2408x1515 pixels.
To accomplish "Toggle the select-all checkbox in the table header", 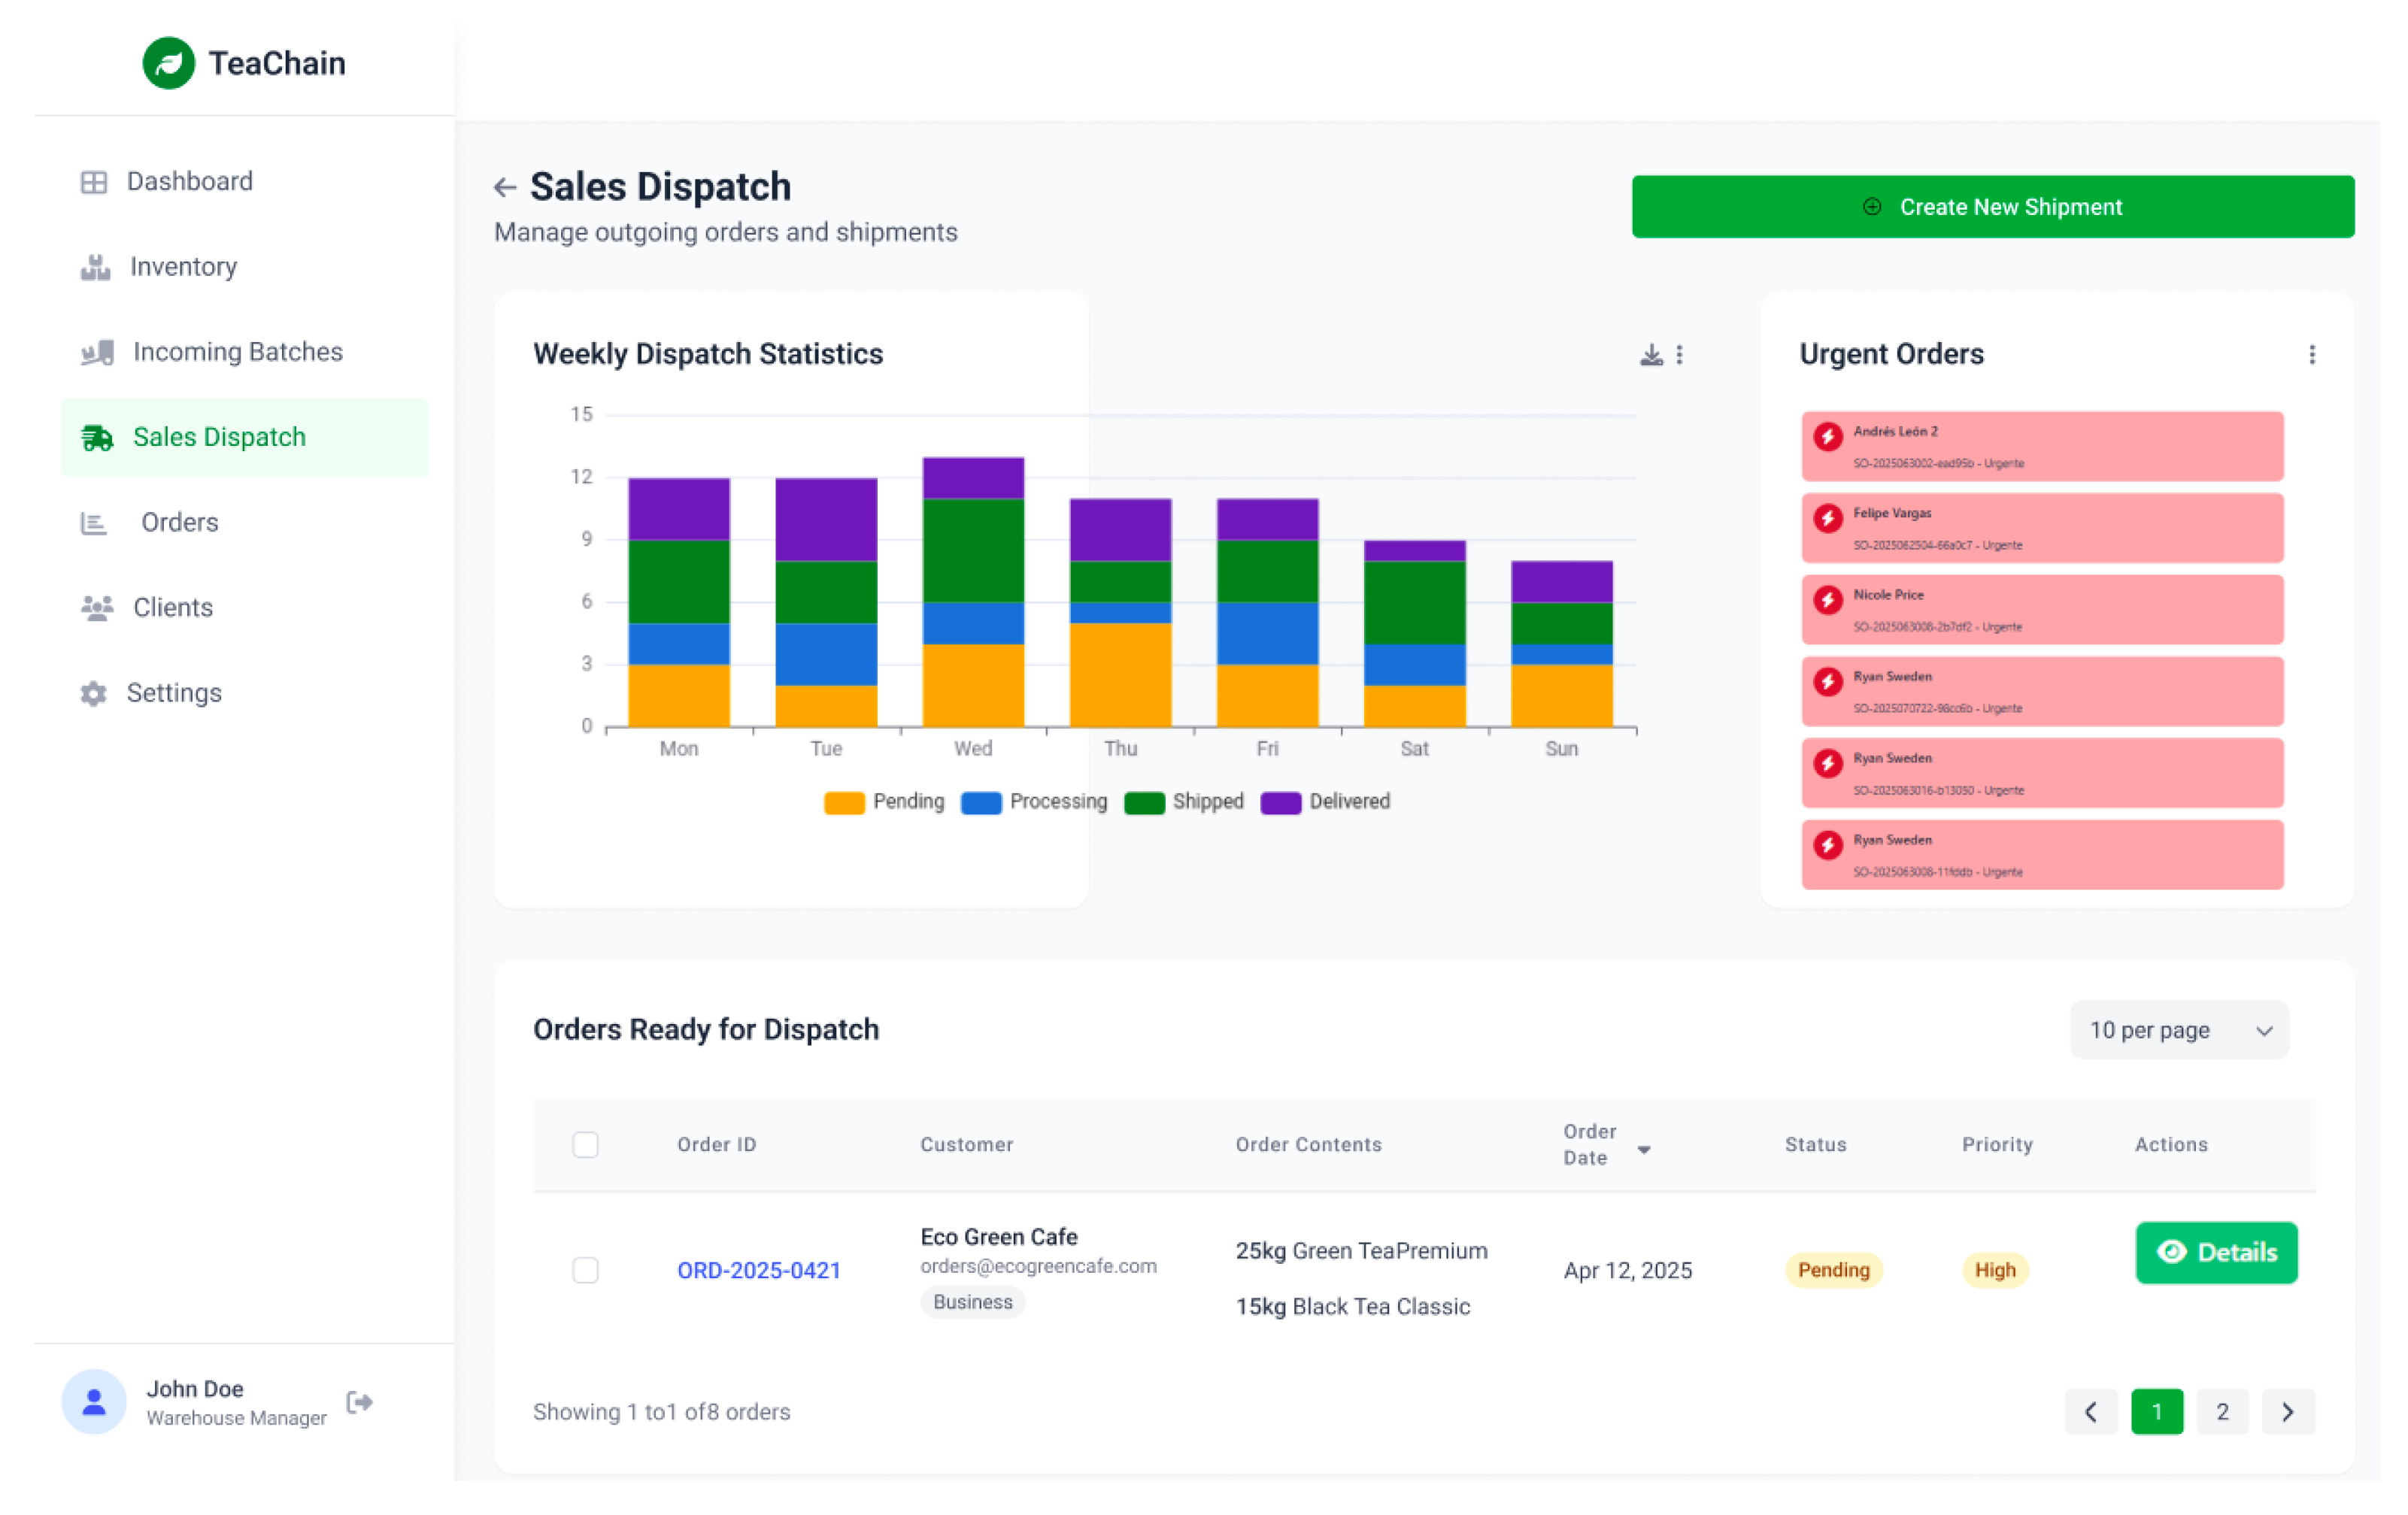I will pyautogui.click(x=585, y=1144).
